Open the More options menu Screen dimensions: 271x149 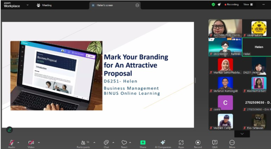point(232,143)
